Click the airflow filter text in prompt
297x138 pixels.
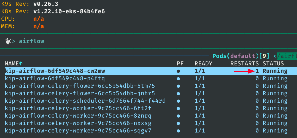[x=31, y=41]
